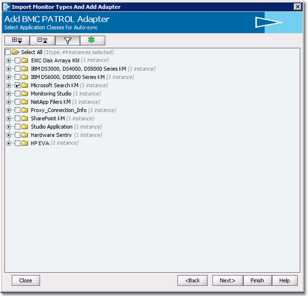The height and width of the screenshot is (297, 308).
Task: Uncheck the Microsoft Search KM checkbox
Action: [x=18, y=85]
